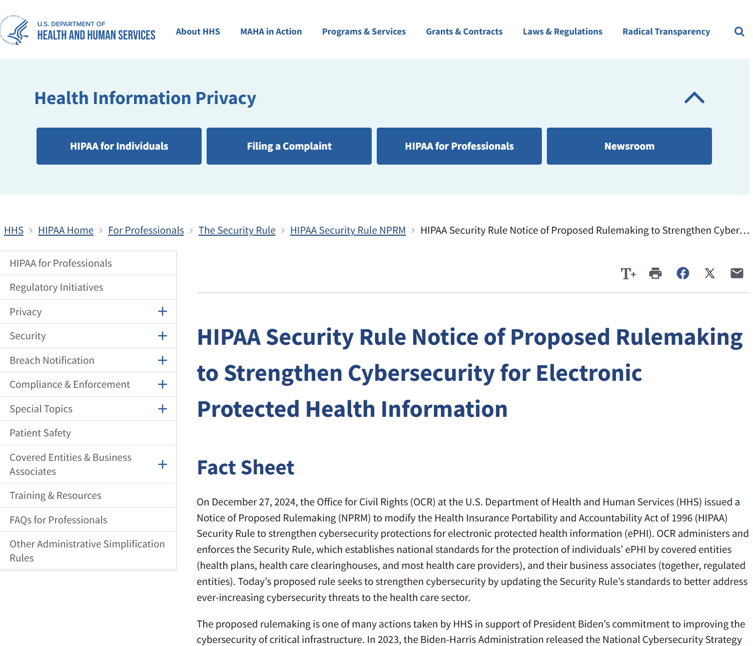Share this page on X
This screenshot has width=753, height=646.
coord(709,273)
